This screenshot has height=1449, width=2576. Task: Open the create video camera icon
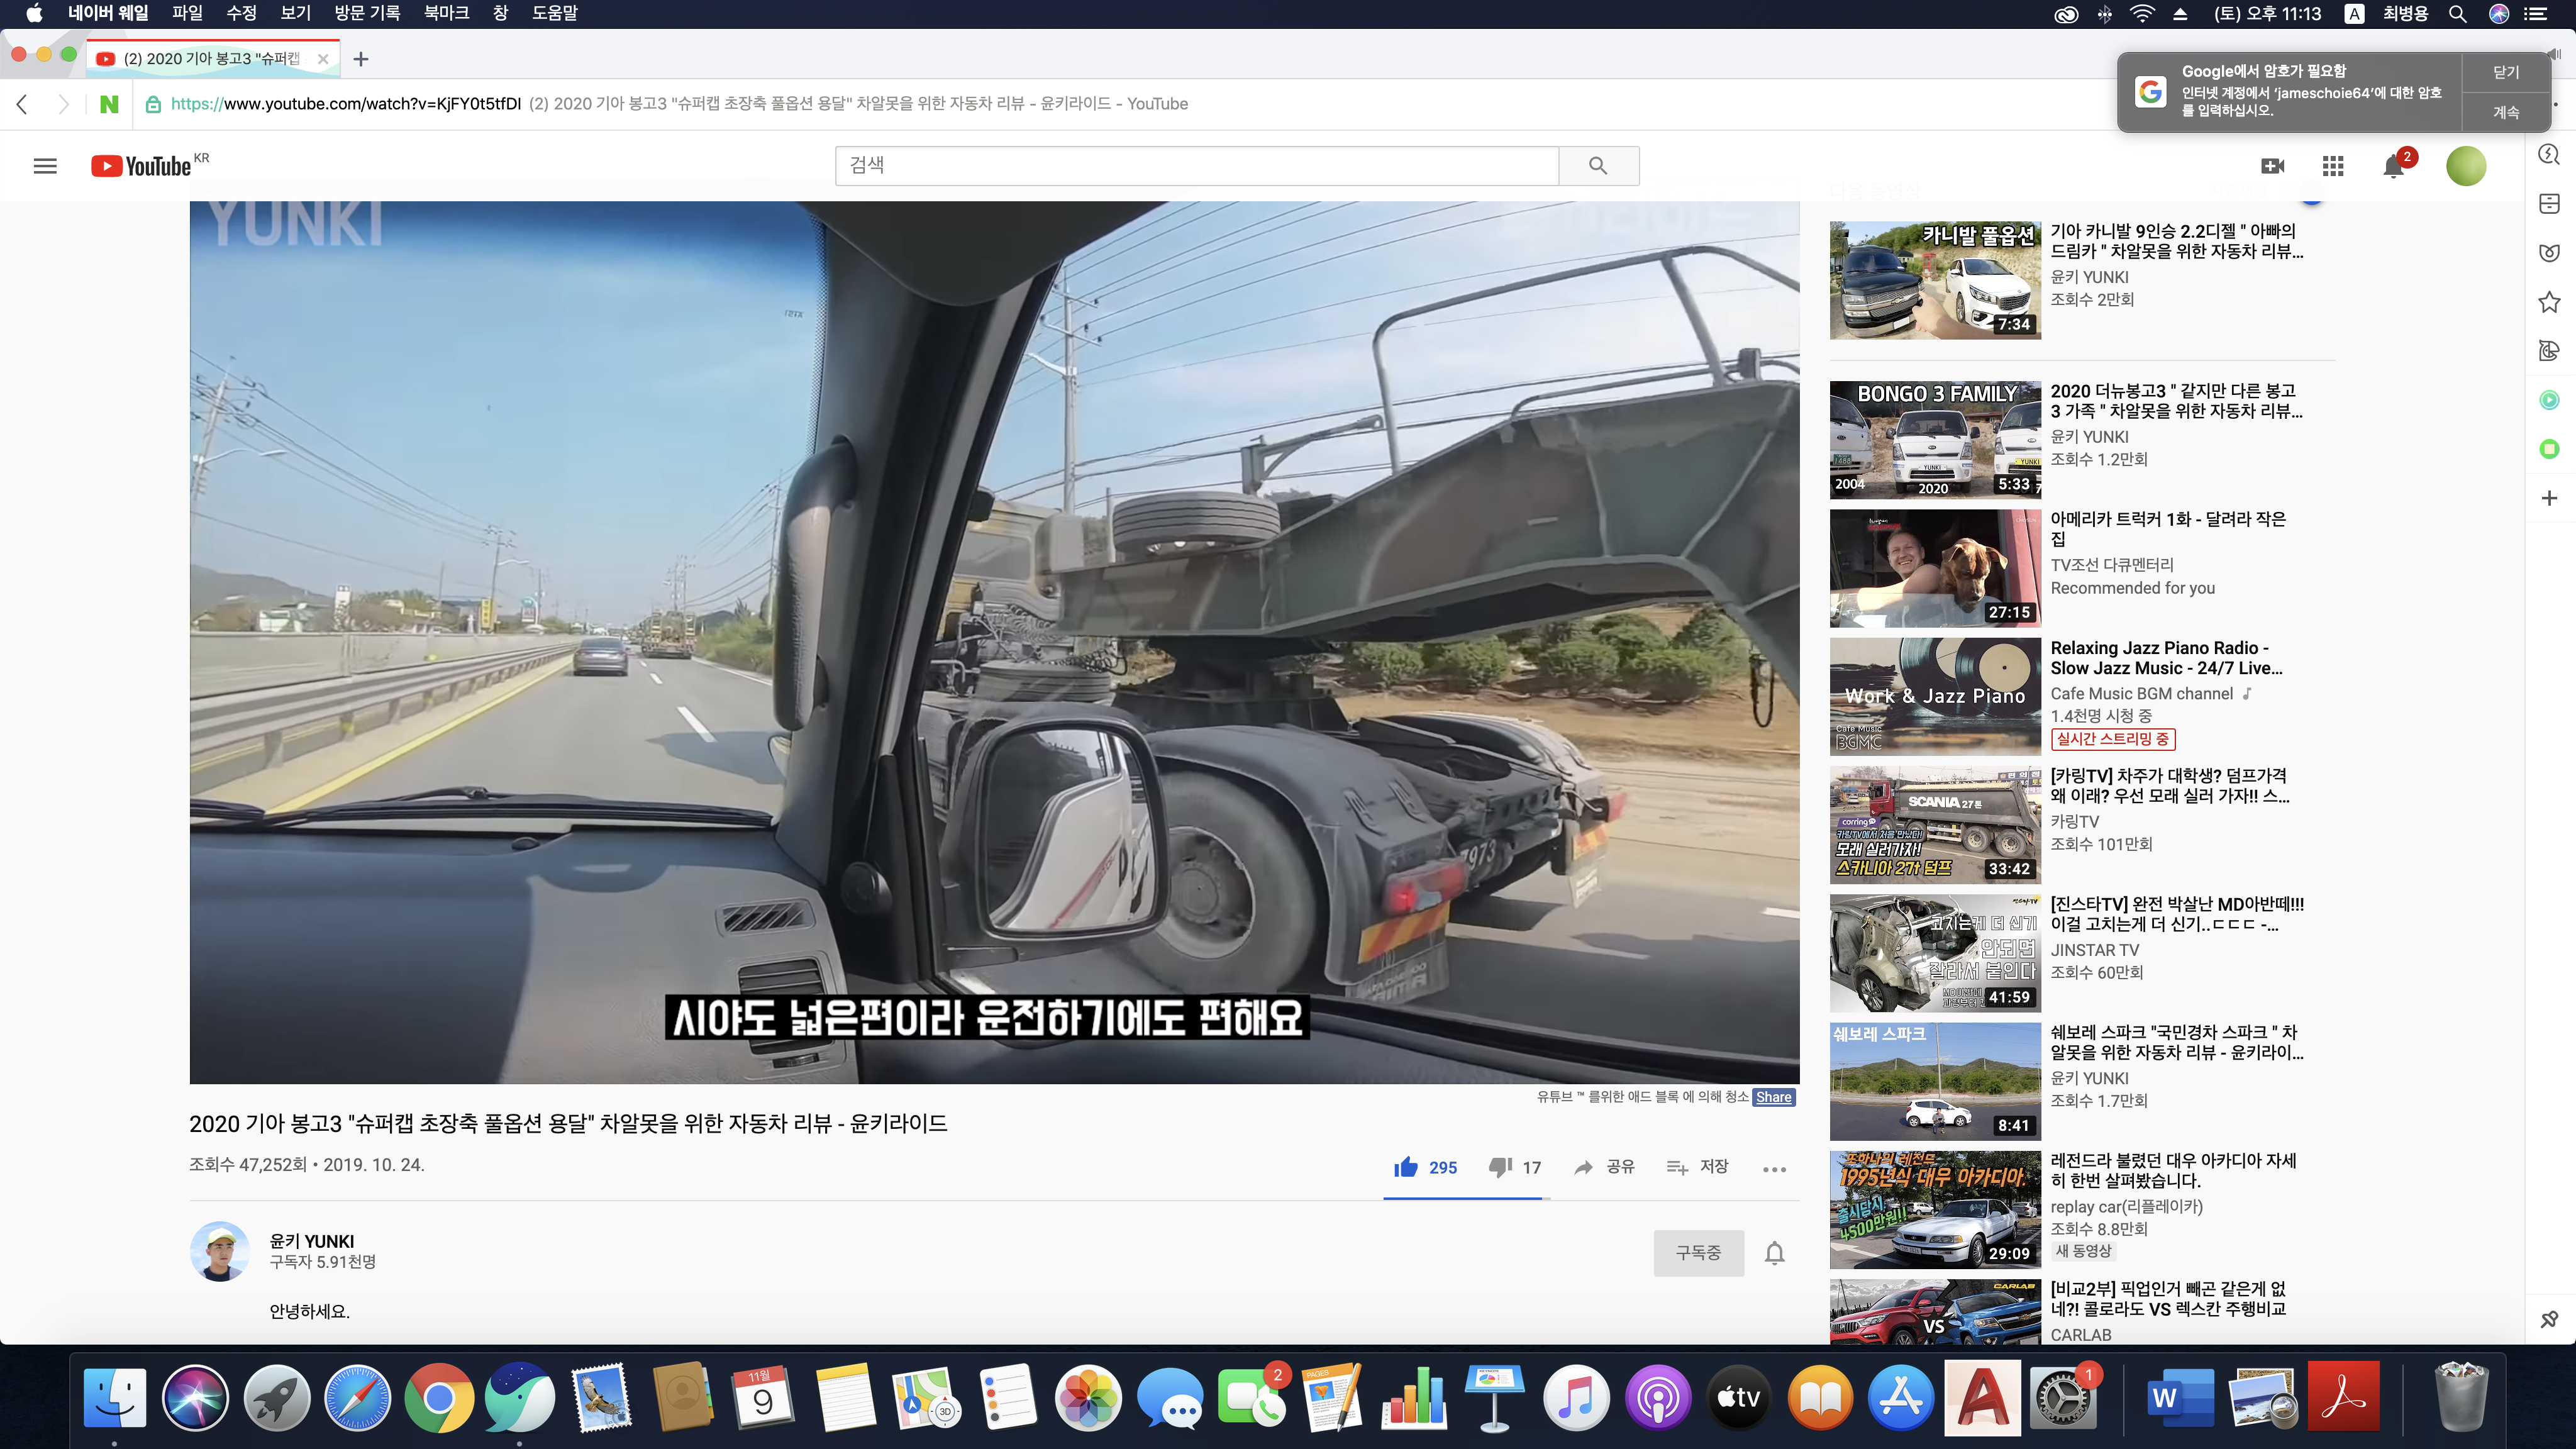pyautogui.click(x=2272, y=166)
